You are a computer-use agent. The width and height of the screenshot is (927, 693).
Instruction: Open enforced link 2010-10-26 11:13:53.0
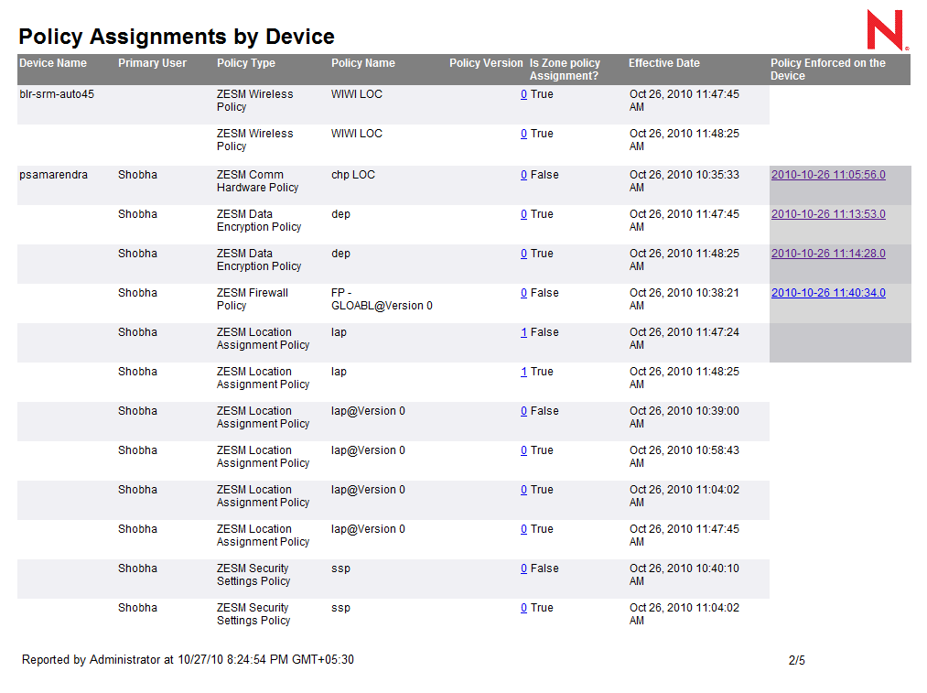click(828, 214)
